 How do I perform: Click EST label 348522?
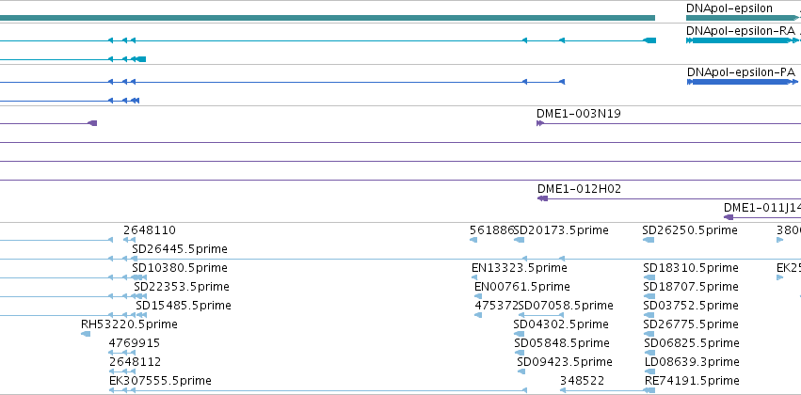click(582, 381)
